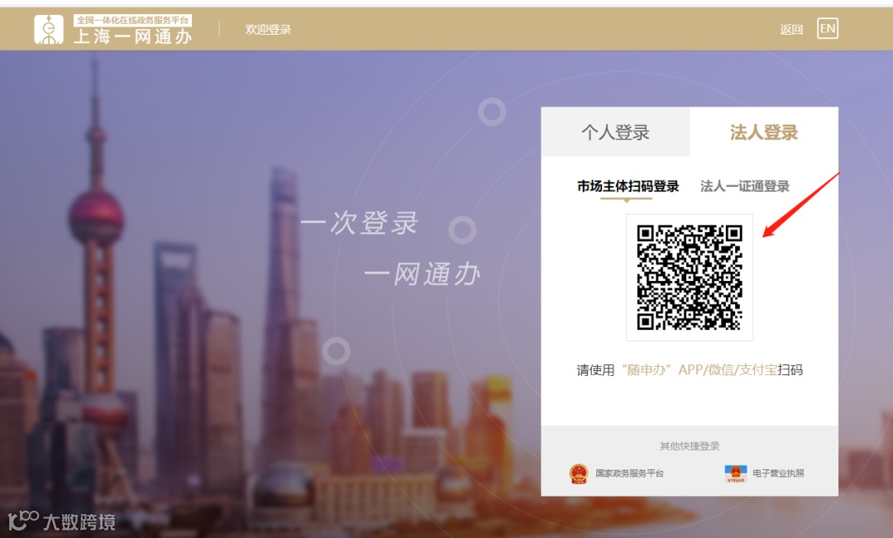Switch to 法人一证通登录 sub-tab

coord(744,186)
